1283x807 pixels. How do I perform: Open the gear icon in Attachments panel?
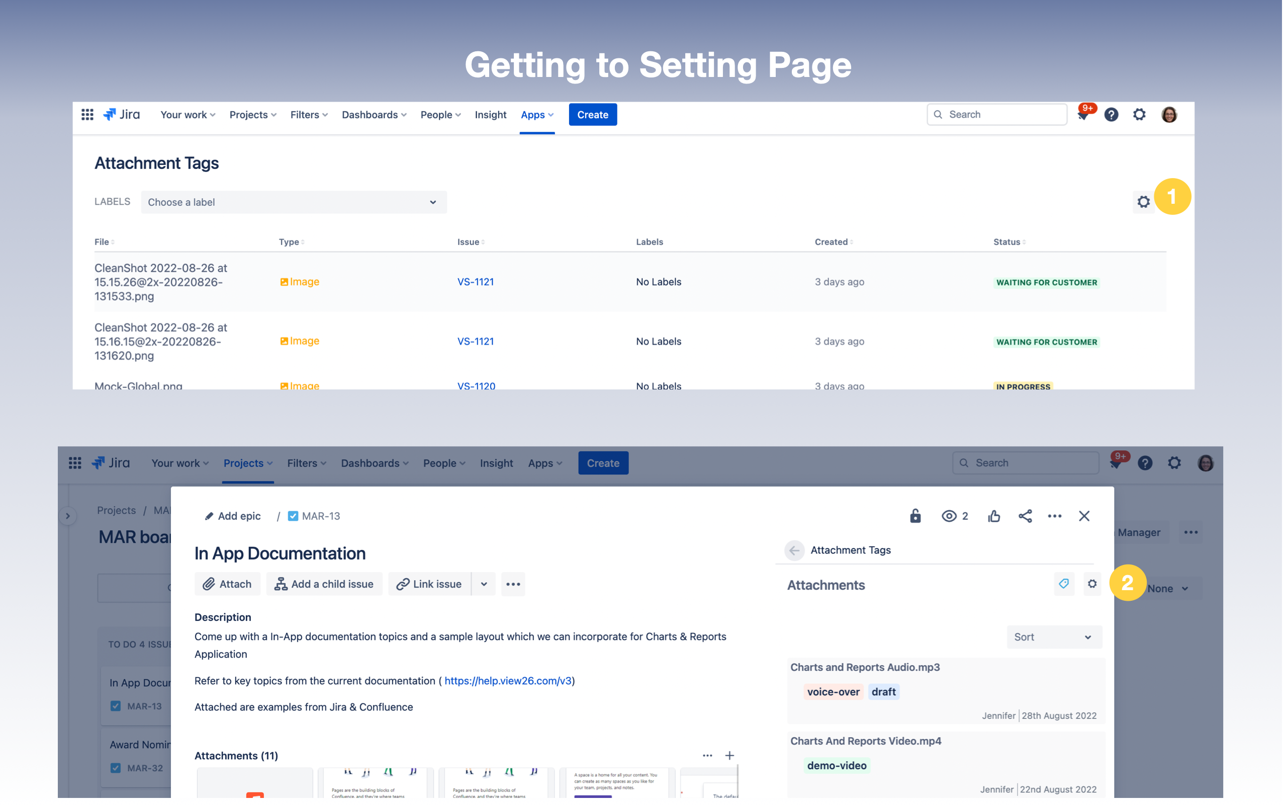(x=1092, y=584)
